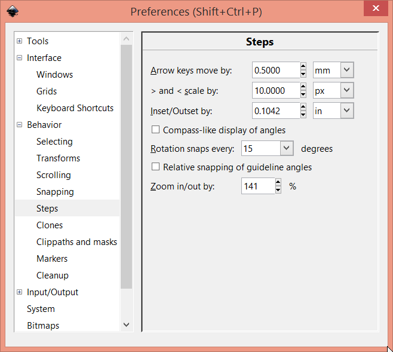The width and height of the screenshot is (393, 352).
Task: Close the Preferences dialog
Action: pyautogui.click(x=376, y=8)
